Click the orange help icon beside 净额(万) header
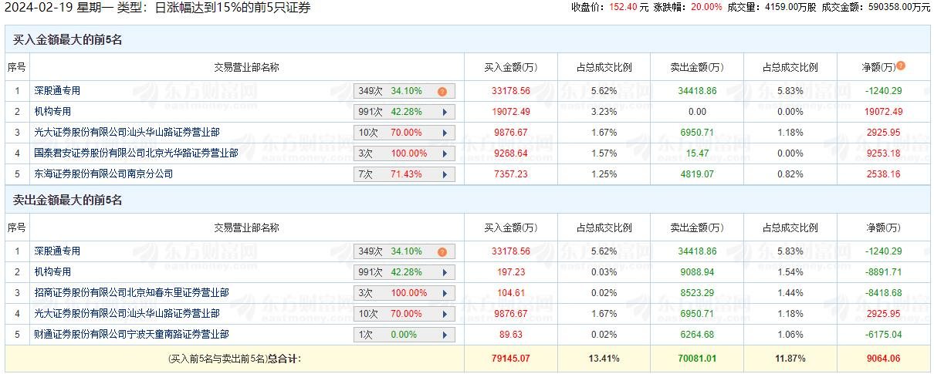Viewport: 934px width, 374px height. tap(901, 66)
